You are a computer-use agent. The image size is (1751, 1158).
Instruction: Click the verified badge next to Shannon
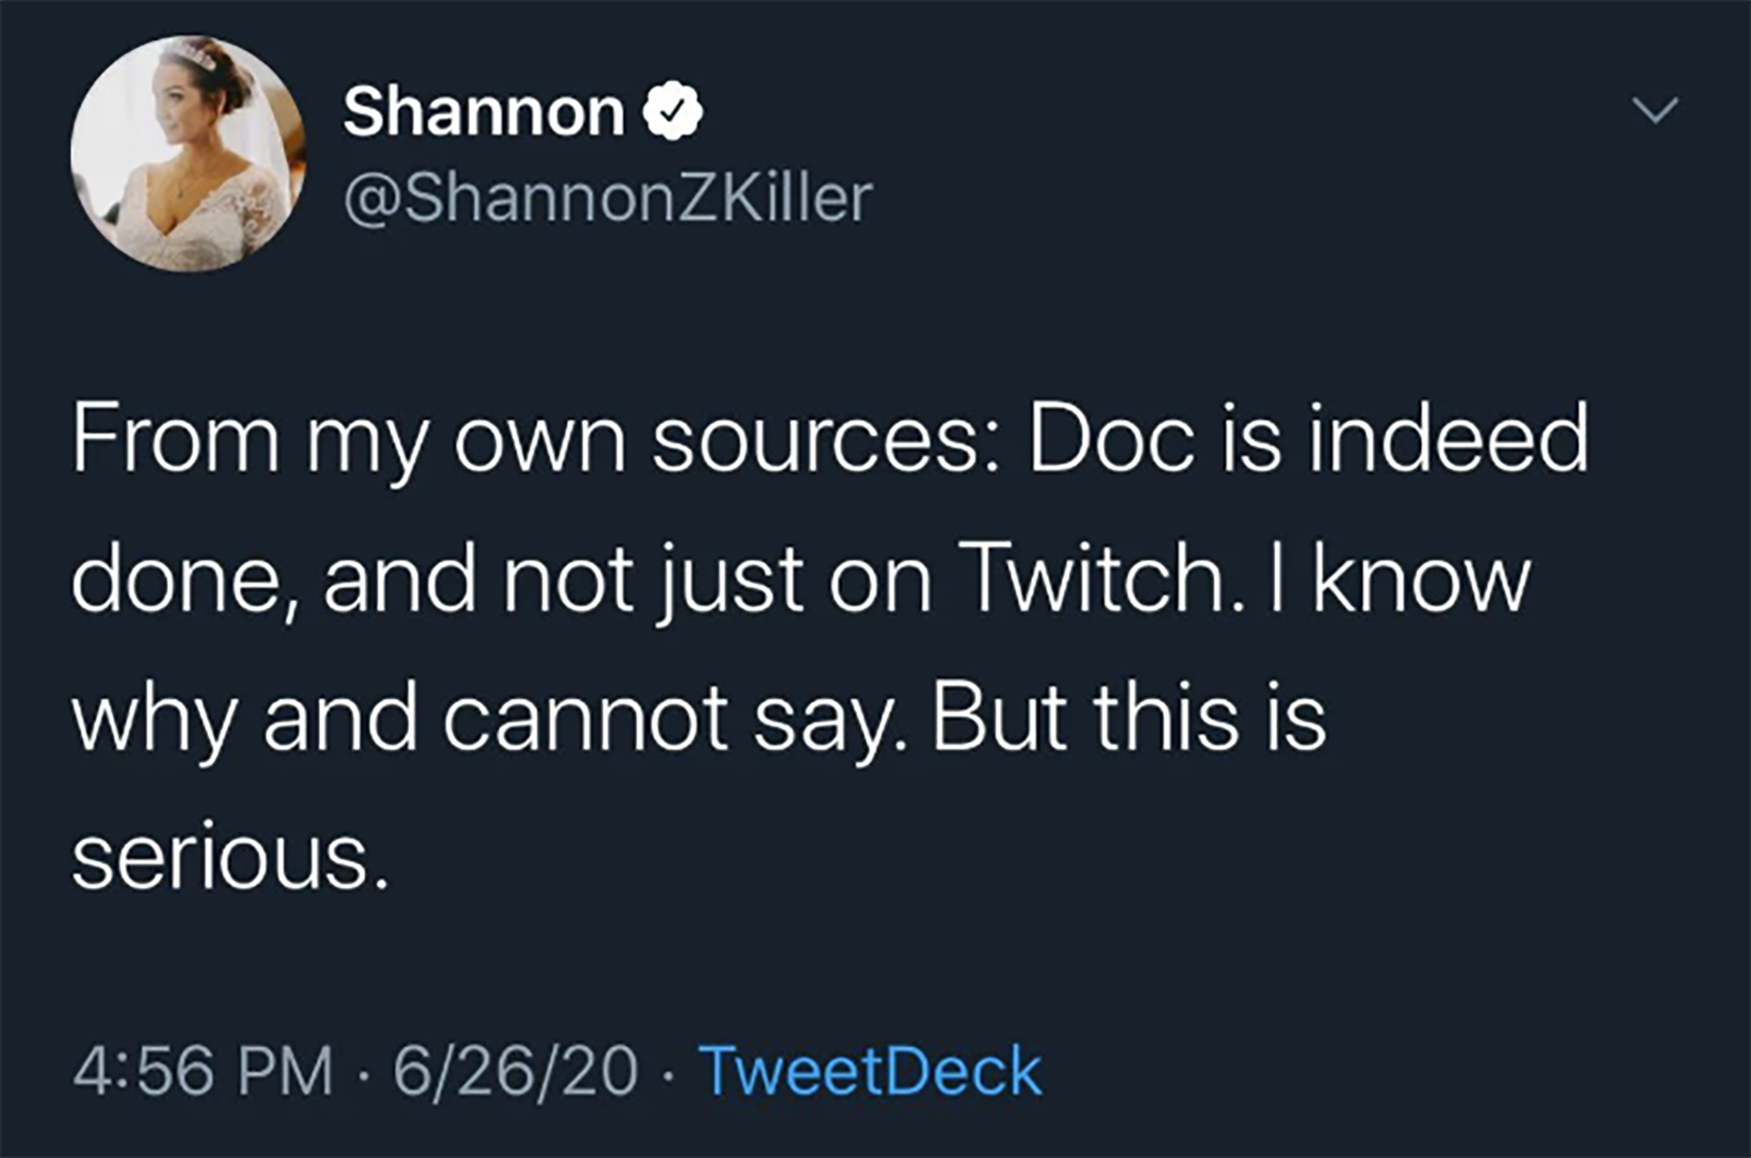click(673, 111)
